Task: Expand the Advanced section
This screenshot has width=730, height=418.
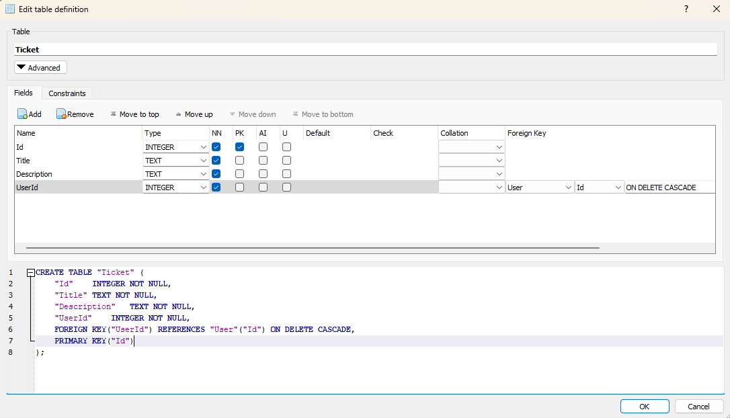Action: [x=40, y=68]
